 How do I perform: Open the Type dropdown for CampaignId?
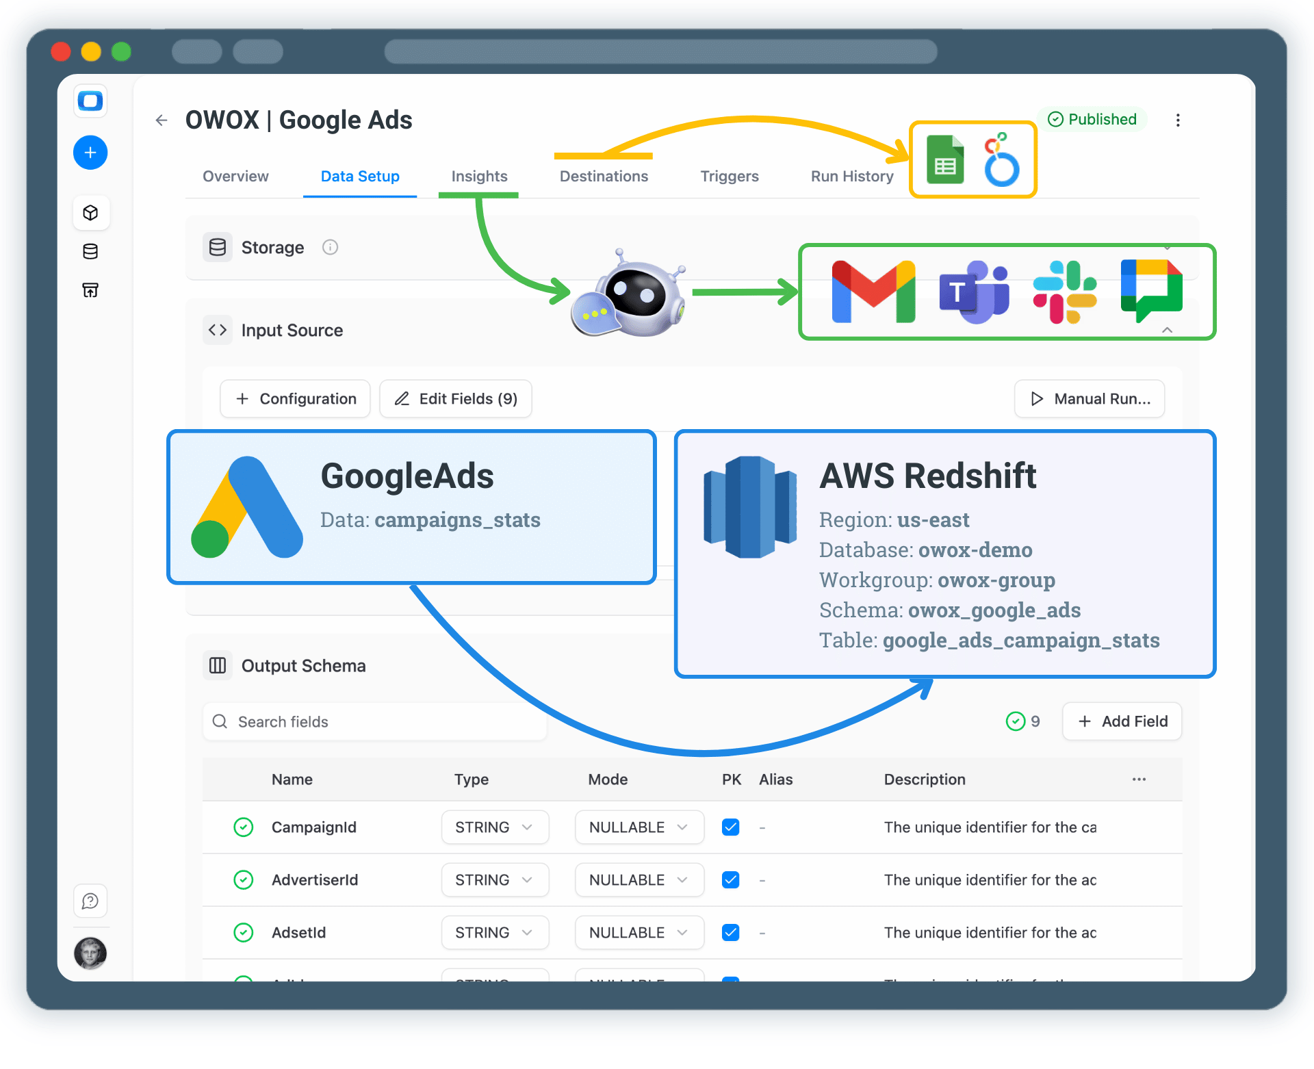click(x=494, y=827)
